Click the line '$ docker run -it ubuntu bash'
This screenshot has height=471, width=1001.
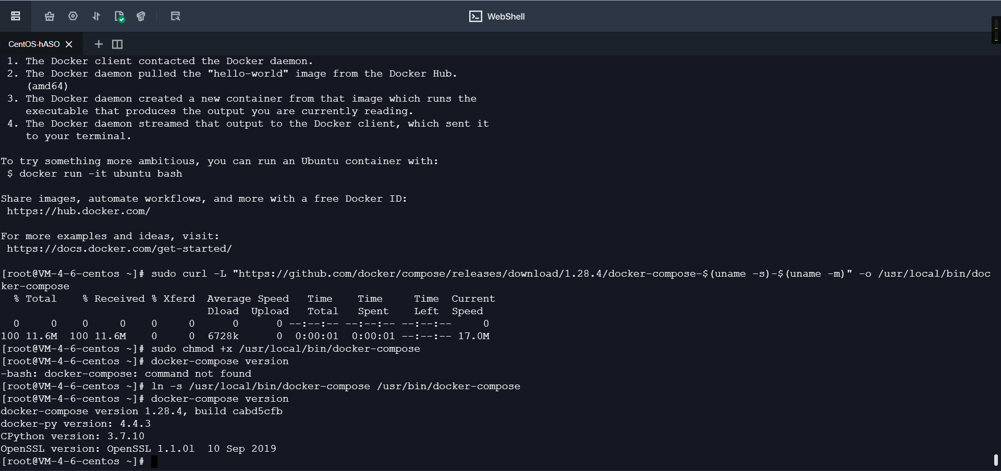(x=94, y=173)
